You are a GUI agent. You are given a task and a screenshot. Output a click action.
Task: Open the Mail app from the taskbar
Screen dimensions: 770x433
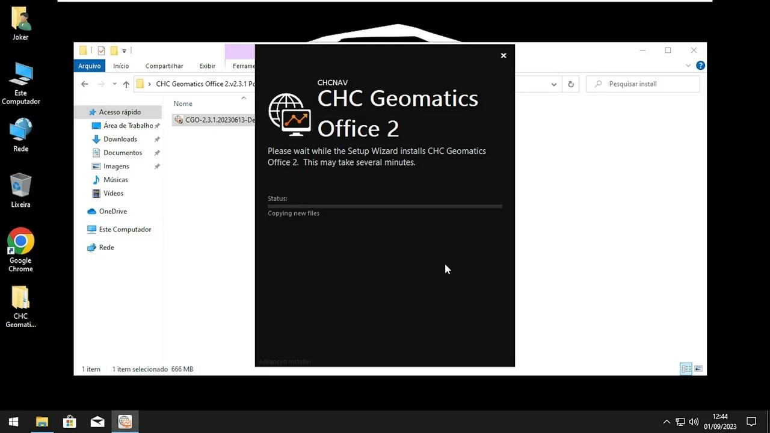(97, 422)
